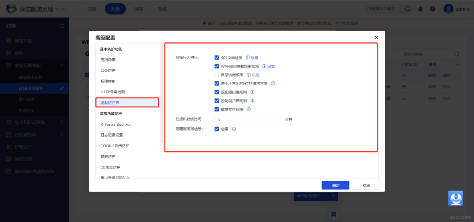474x222 pixels.
Task: Toggle the 隐藏服务器信息 启用 checkbox
Action: (217, 129)
